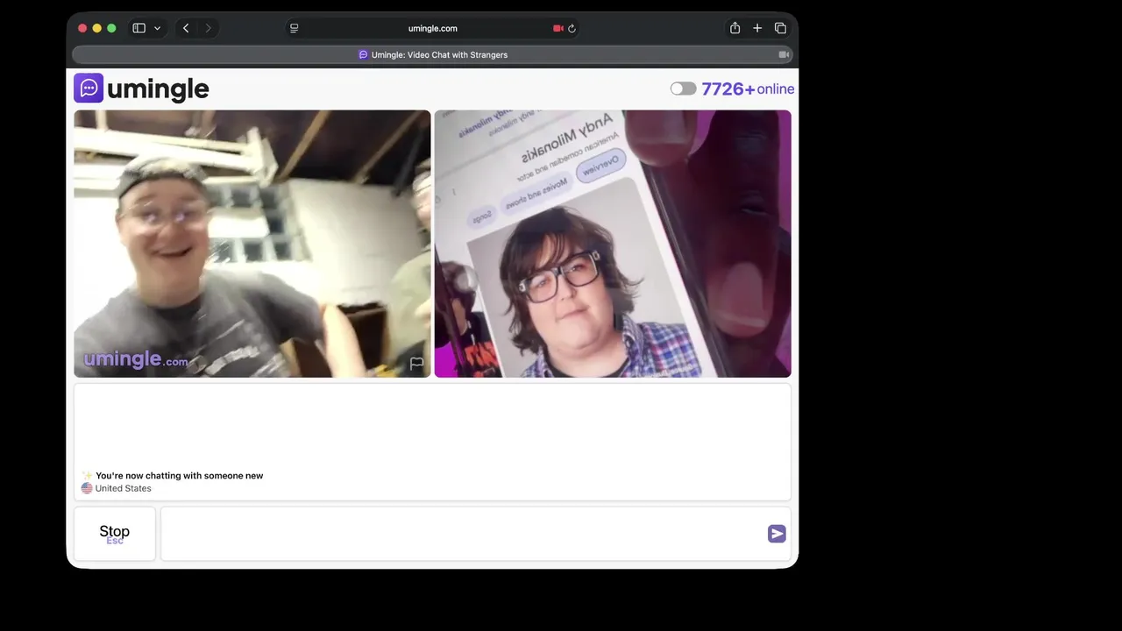This screenshot has height=631, width=1122.
Task: Minimize the Safari window with yellow button
Action: (97, 28)
